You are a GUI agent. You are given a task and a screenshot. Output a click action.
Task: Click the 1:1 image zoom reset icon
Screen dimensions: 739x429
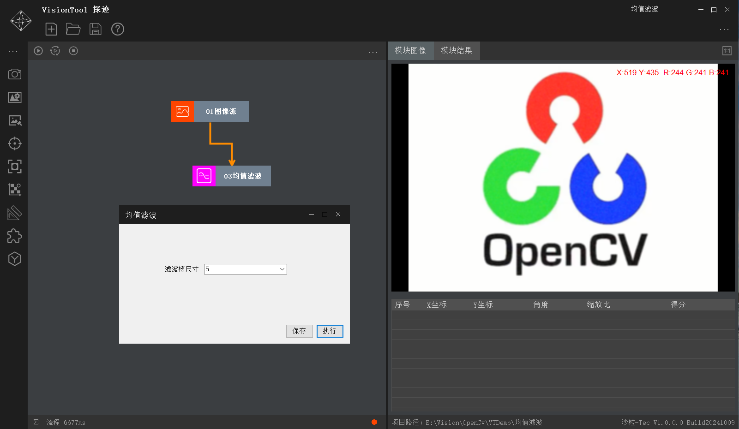pos(727,51)
